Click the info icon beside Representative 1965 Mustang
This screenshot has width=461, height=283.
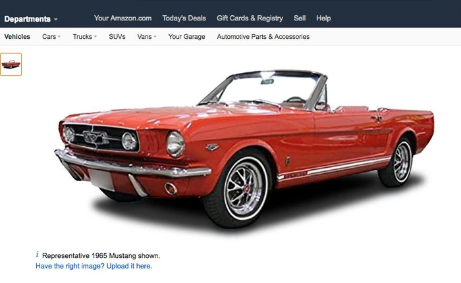click(37, 254)
